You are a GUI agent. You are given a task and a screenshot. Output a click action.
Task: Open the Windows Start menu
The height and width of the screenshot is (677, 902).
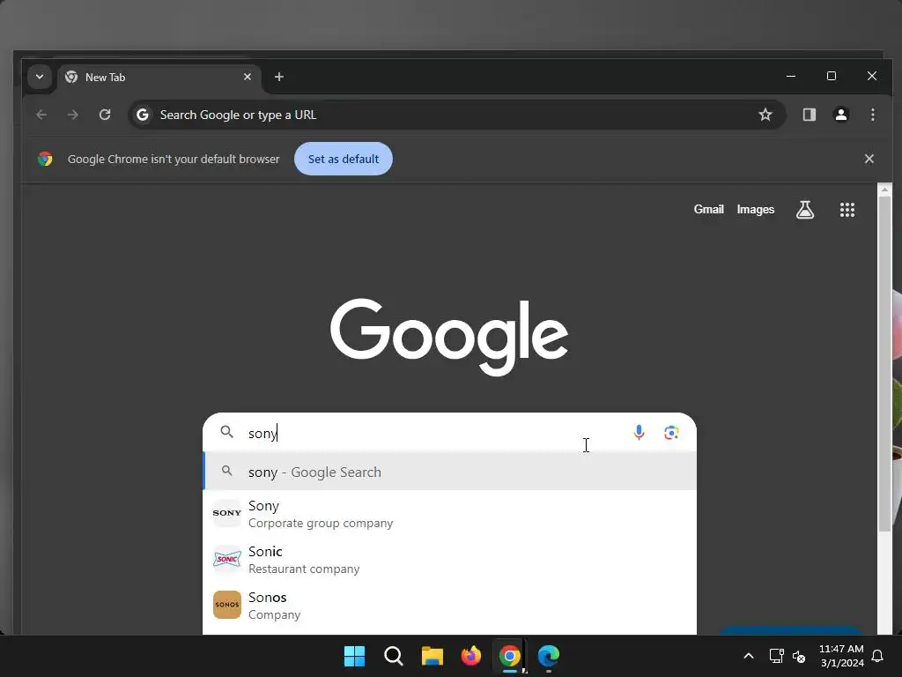point(354,656)
